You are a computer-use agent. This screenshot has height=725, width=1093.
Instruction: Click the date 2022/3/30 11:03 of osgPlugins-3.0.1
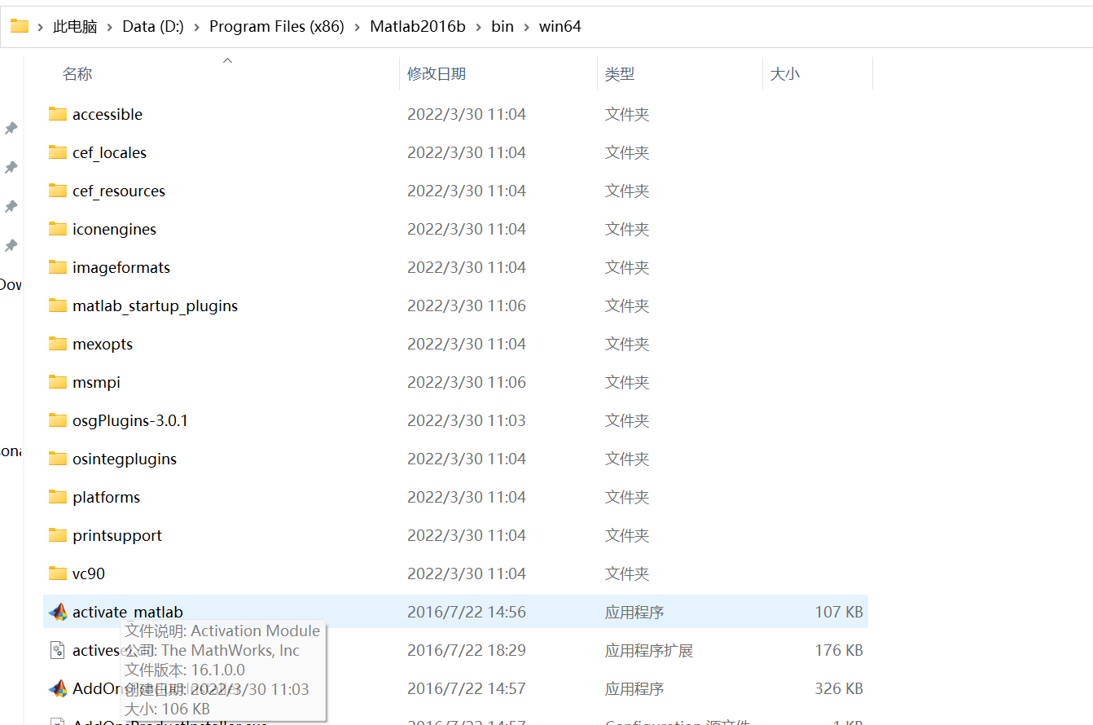point(467,420)
